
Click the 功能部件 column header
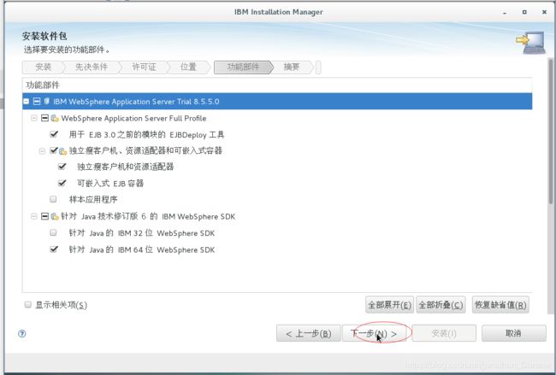click(x=277, y=85)
